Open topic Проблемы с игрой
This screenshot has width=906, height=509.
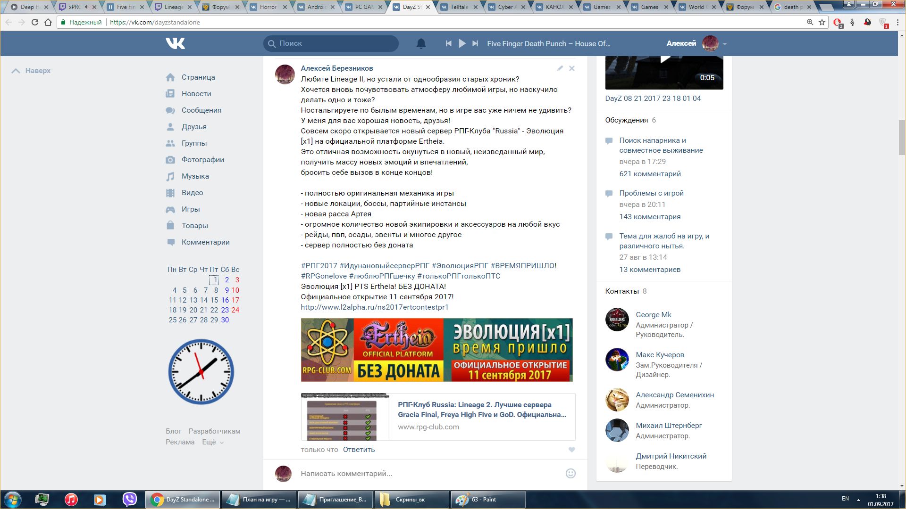point(651,193)
